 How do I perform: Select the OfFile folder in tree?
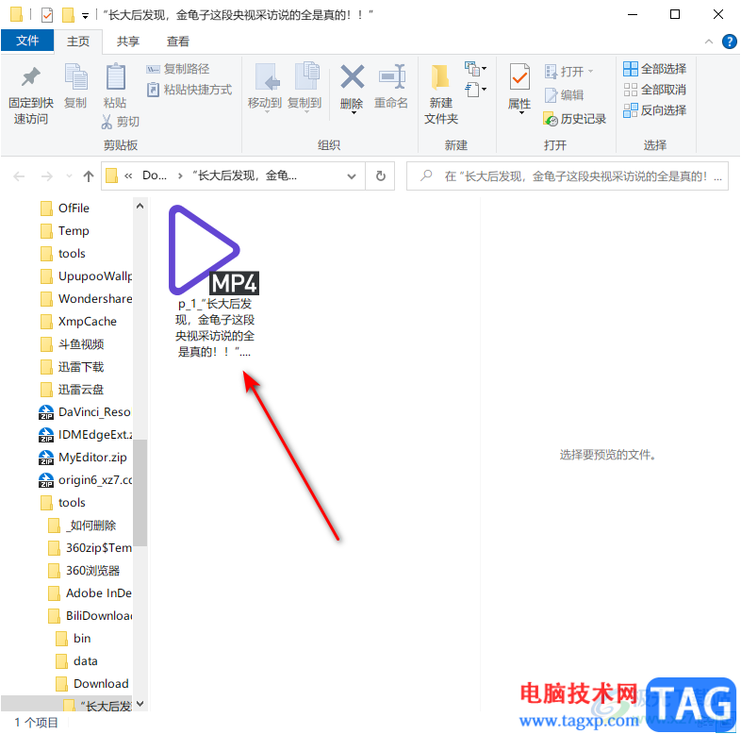(x=65, y=209)
